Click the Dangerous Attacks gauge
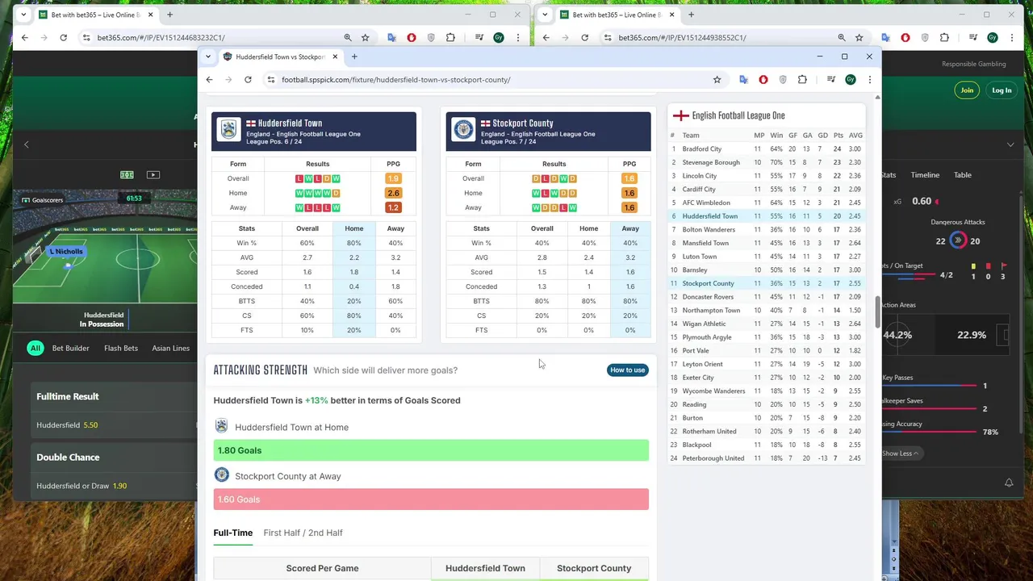The image size is (1033, 581). click(x=958, y=240)
